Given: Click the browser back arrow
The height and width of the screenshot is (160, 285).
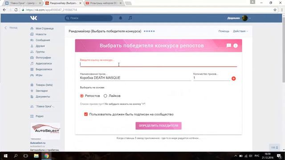Looking at the screenshot, I should tap(4, 10).
